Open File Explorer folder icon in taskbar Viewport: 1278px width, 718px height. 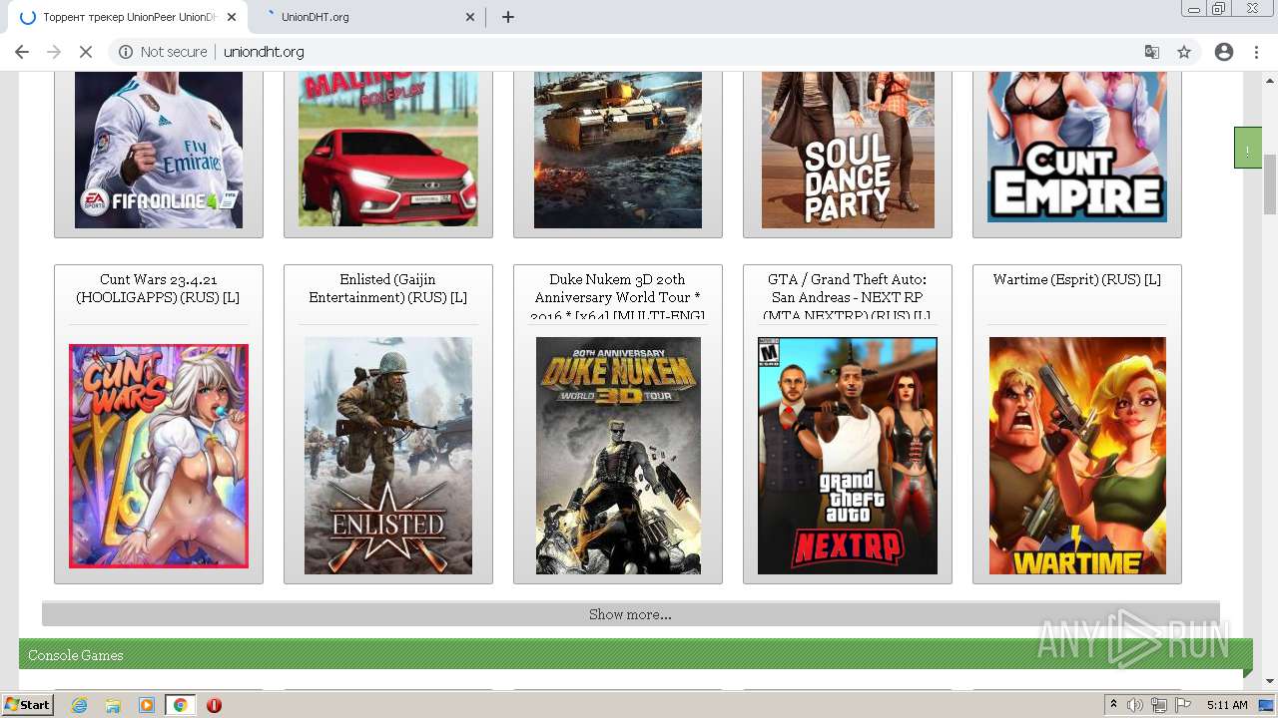click(x=113, y=705)
